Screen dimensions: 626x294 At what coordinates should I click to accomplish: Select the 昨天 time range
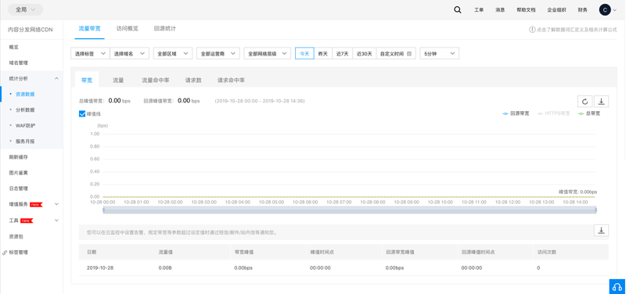click(x=323, y=53)
